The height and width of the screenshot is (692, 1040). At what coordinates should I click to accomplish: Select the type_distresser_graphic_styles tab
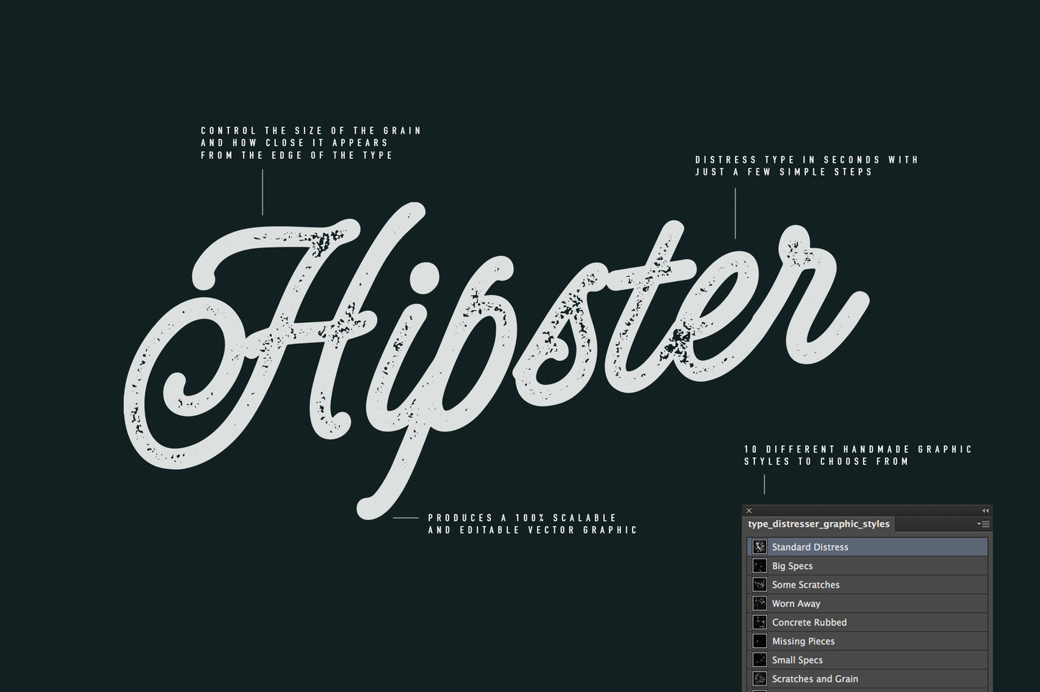[x=818, y=524]
